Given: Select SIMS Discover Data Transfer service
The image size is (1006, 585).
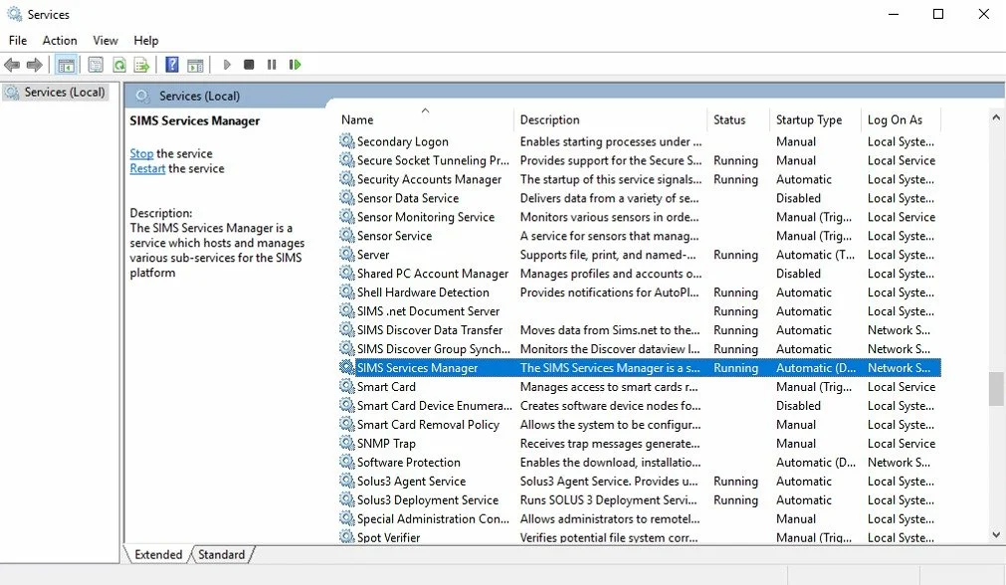Looking at the screenshot, I should (430, 329).
